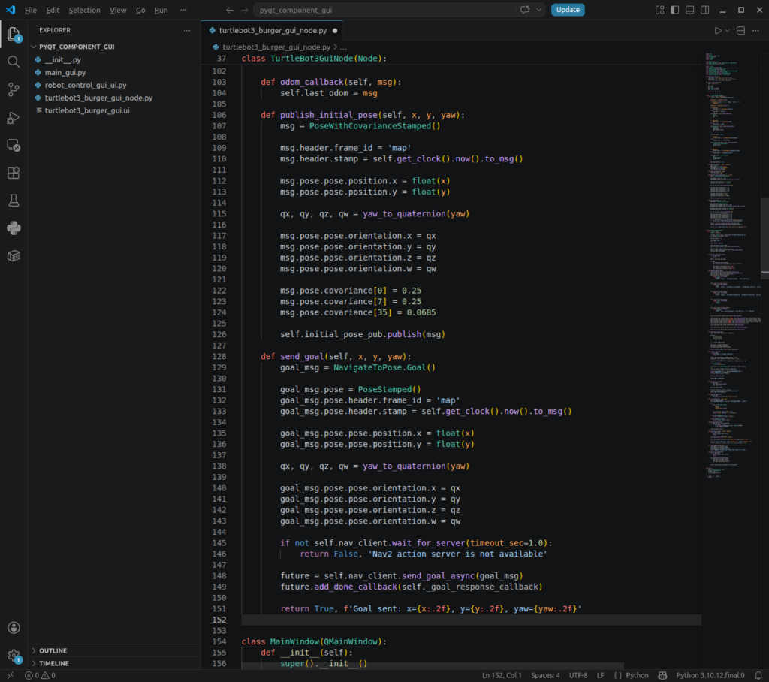The height and width of the screenshot is (682, 769).
Task: Click the sticky header line class TurtleBot3GuiNode
Action: [x=314, y=59]
